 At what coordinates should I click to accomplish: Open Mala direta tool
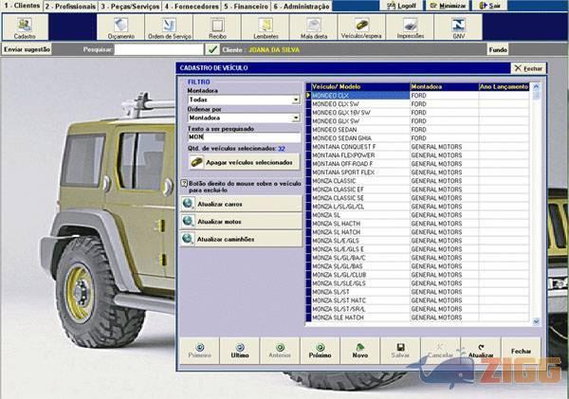pos(314,27)
